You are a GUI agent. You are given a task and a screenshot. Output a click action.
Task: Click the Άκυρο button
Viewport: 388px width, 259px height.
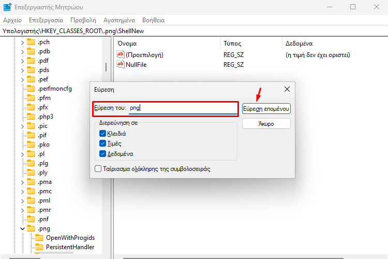tap(266, 124)
